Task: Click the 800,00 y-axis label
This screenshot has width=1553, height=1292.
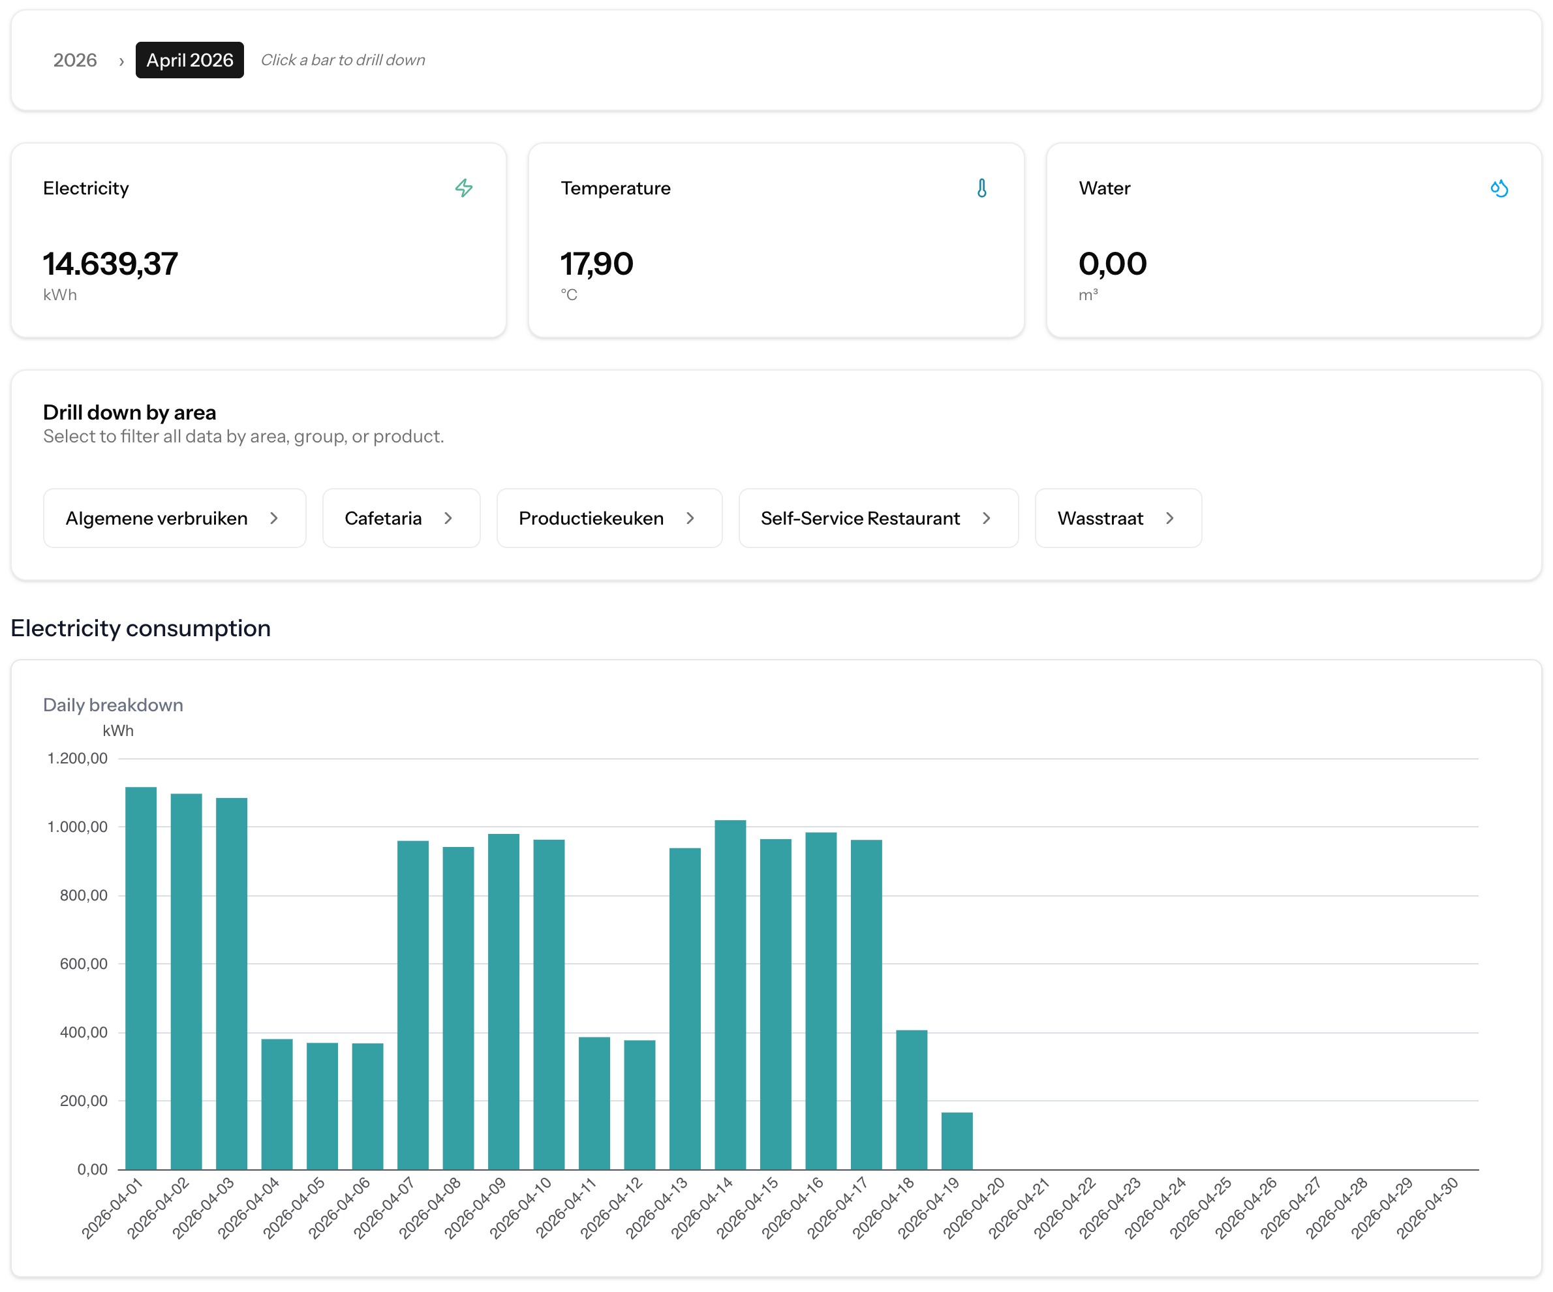Action: (x=84, y=896)
